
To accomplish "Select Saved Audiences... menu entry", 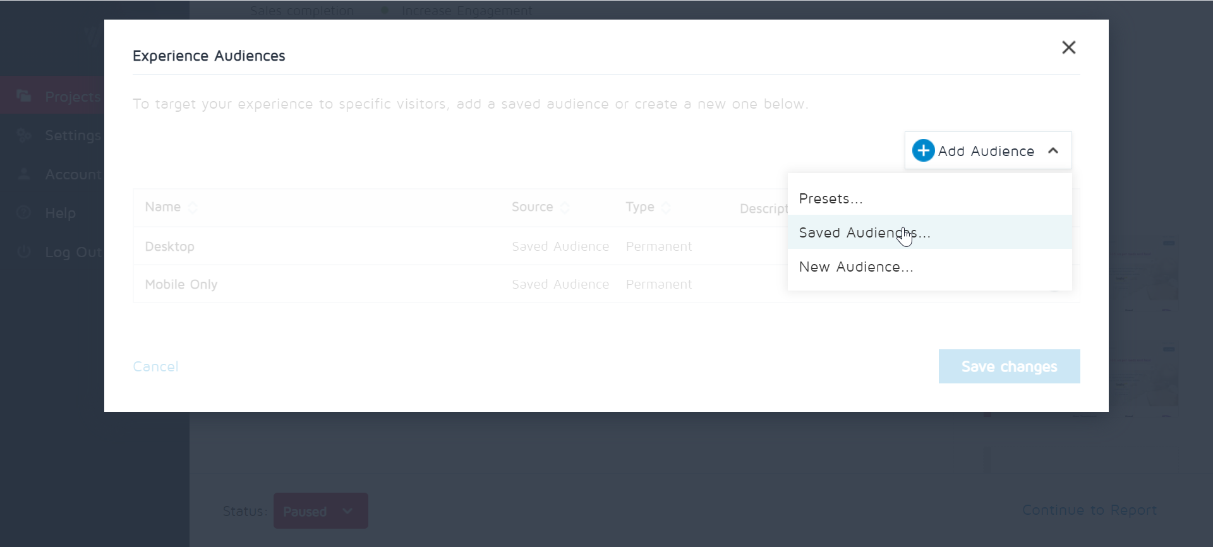I will click(x=864, y=233).
